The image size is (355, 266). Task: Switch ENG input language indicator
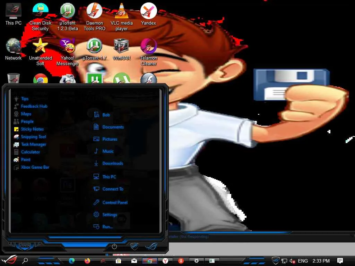click(x=303, y=261)
